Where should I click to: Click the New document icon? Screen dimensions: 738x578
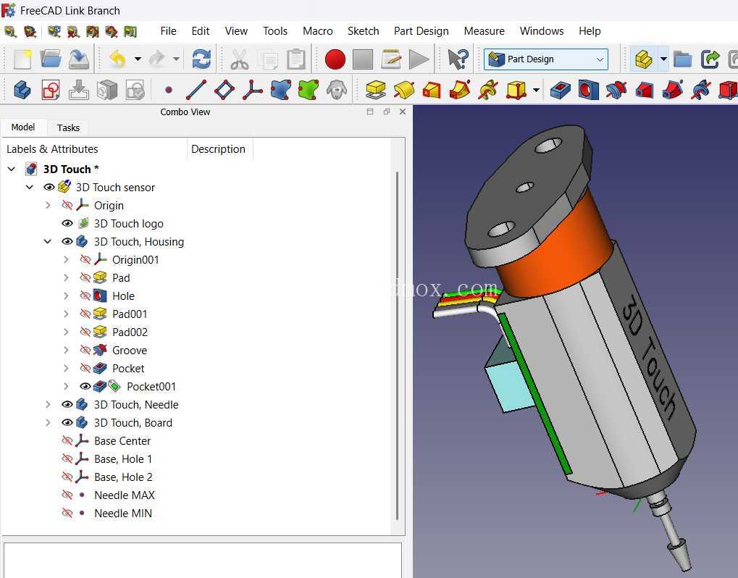(22, 59)
